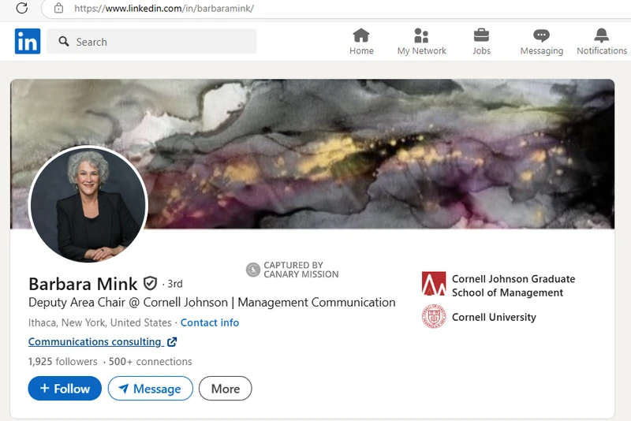Open Cornell Johnson Graduate School of Management
Screen dimensions: 631x421
[498, 285]
